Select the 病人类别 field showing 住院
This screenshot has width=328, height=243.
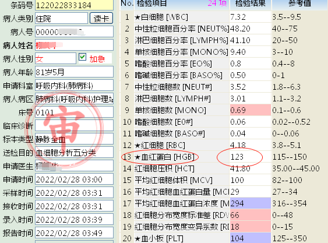coord(61,19)
